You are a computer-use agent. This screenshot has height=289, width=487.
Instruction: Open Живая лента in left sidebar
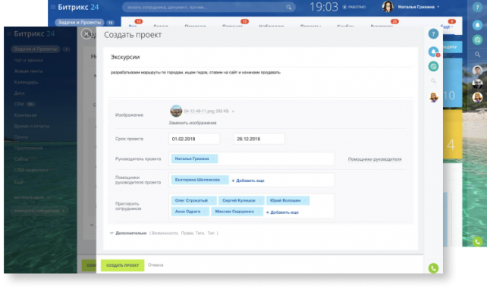click(x=28, y=71)
